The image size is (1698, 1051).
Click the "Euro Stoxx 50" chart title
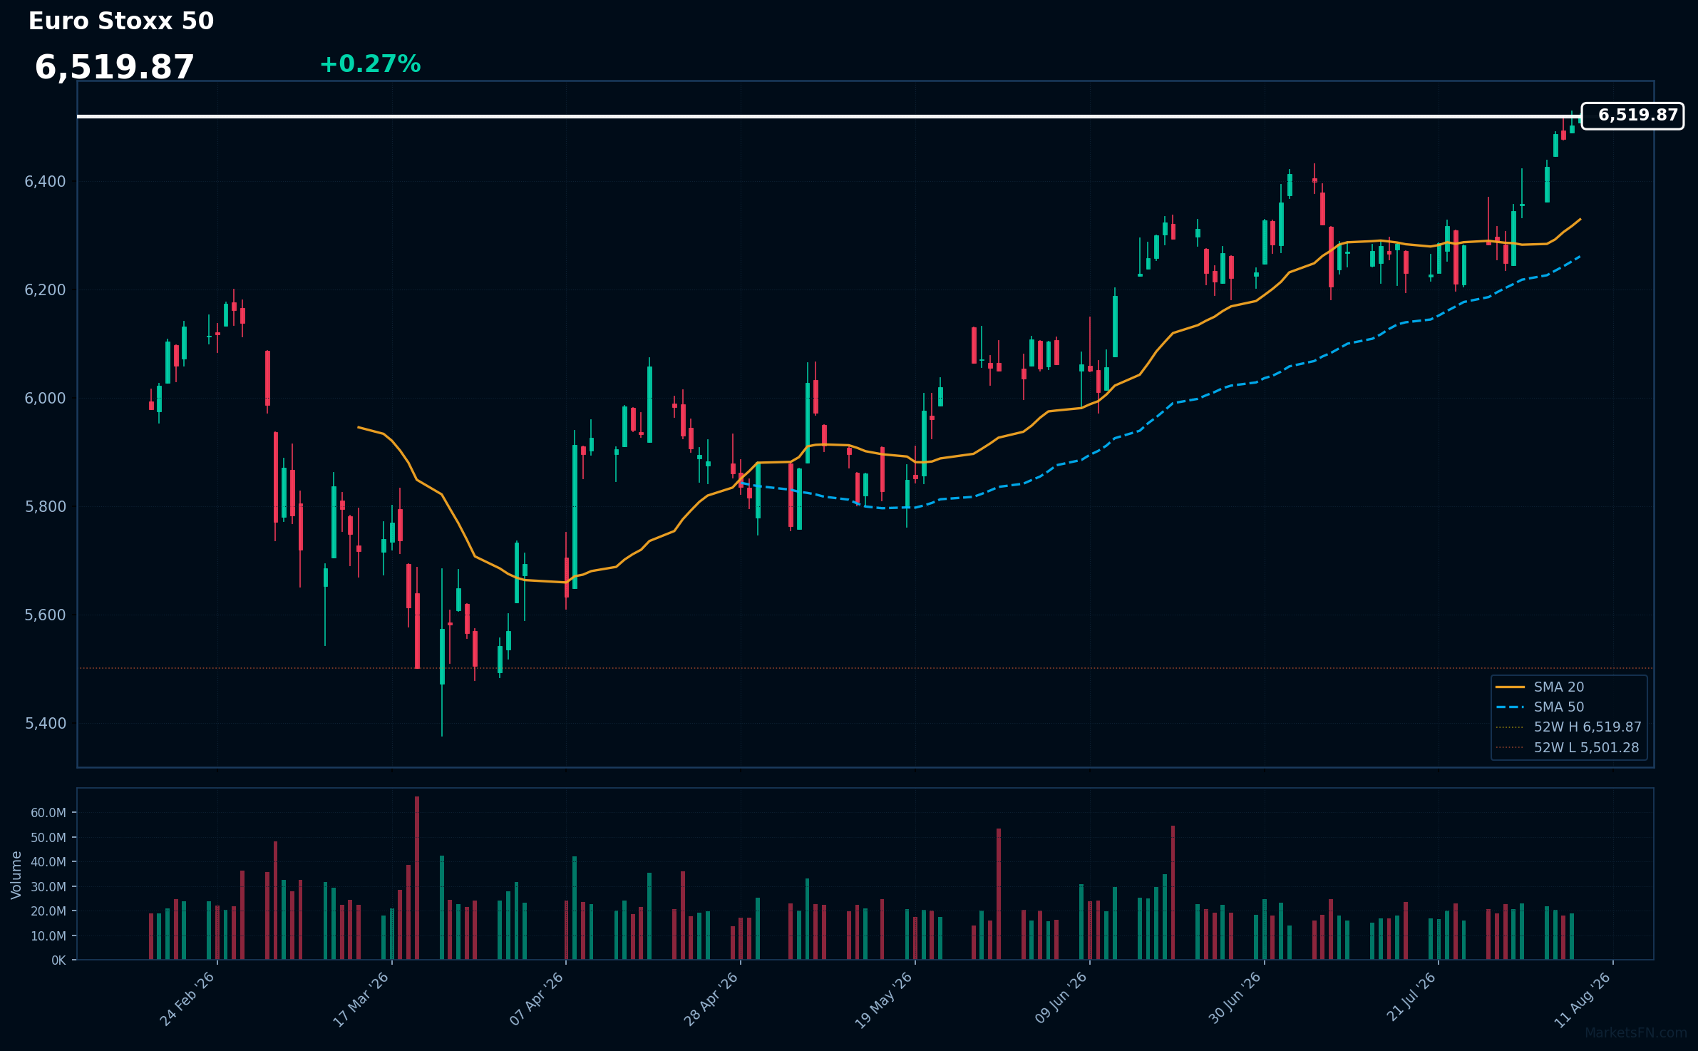pyautogui.click(x=121, y=21)
